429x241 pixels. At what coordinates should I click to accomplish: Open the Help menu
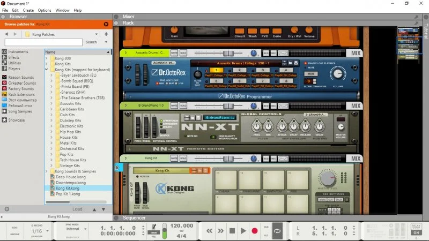point(78,10)
